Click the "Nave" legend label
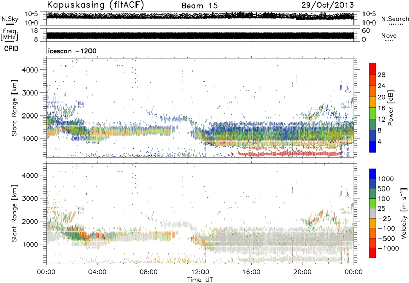The height and width of the screenshot is (283, 409). 389,35
